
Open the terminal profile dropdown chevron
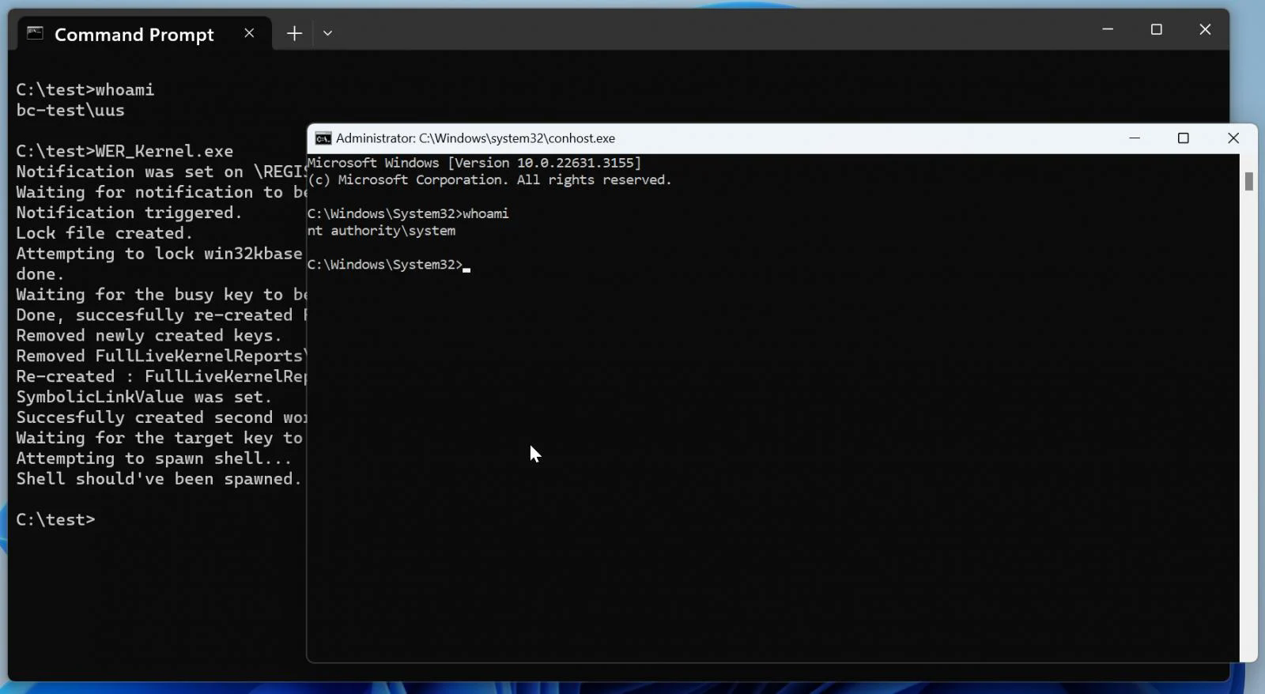(x=327, y=33)
